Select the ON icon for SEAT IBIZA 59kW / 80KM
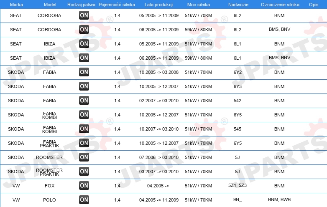 tap(84, 58)
